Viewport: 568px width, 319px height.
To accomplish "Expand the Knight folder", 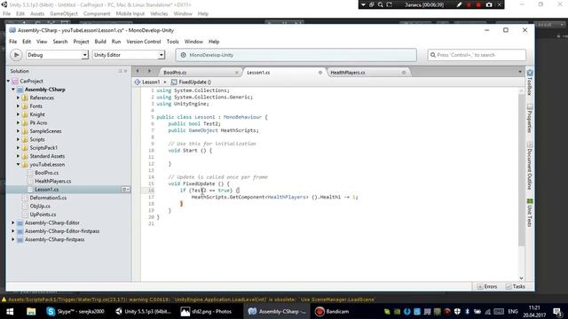I will (x=18, y=114).
